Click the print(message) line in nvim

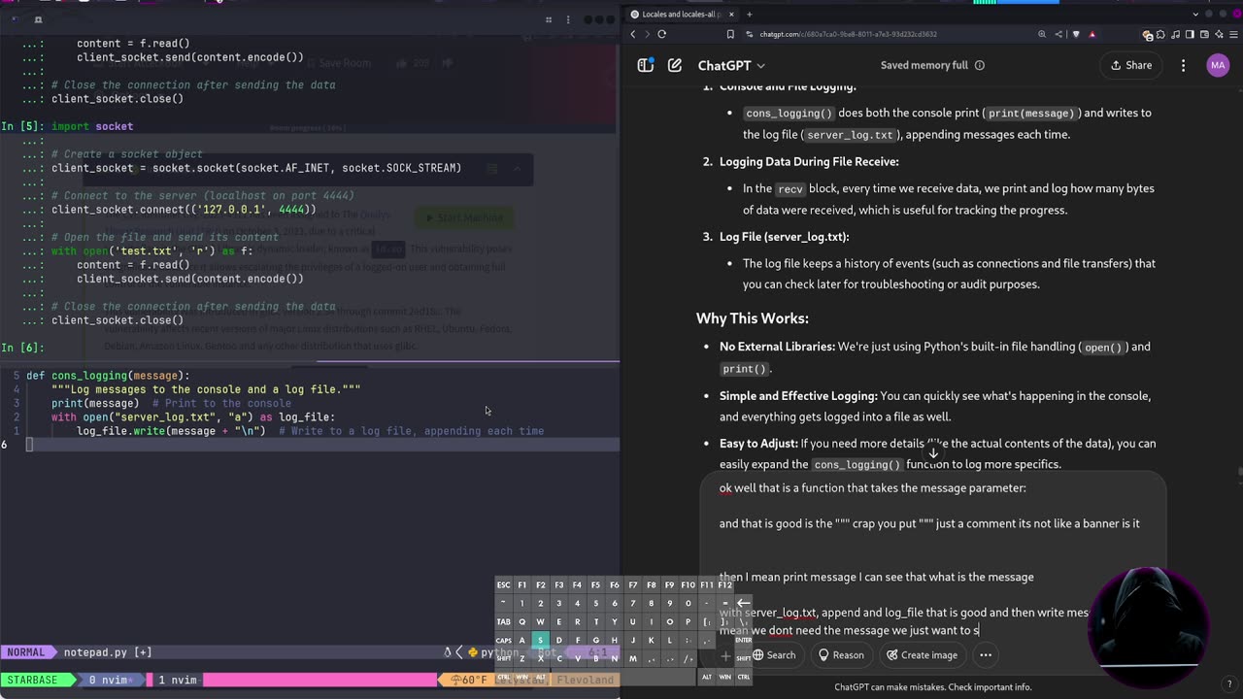pos(171,403)
